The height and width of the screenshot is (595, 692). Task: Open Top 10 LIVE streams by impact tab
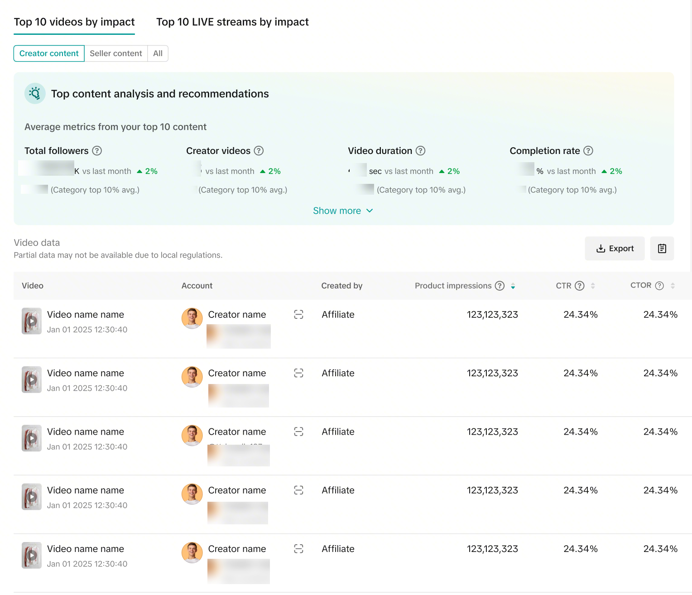[232, 22]
